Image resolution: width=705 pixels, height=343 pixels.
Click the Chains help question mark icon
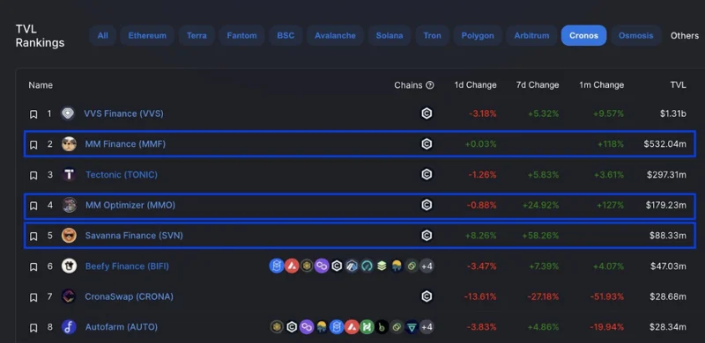[x=430, y=84]
